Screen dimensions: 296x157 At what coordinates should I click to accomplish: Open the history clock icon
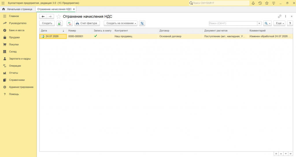260,3
